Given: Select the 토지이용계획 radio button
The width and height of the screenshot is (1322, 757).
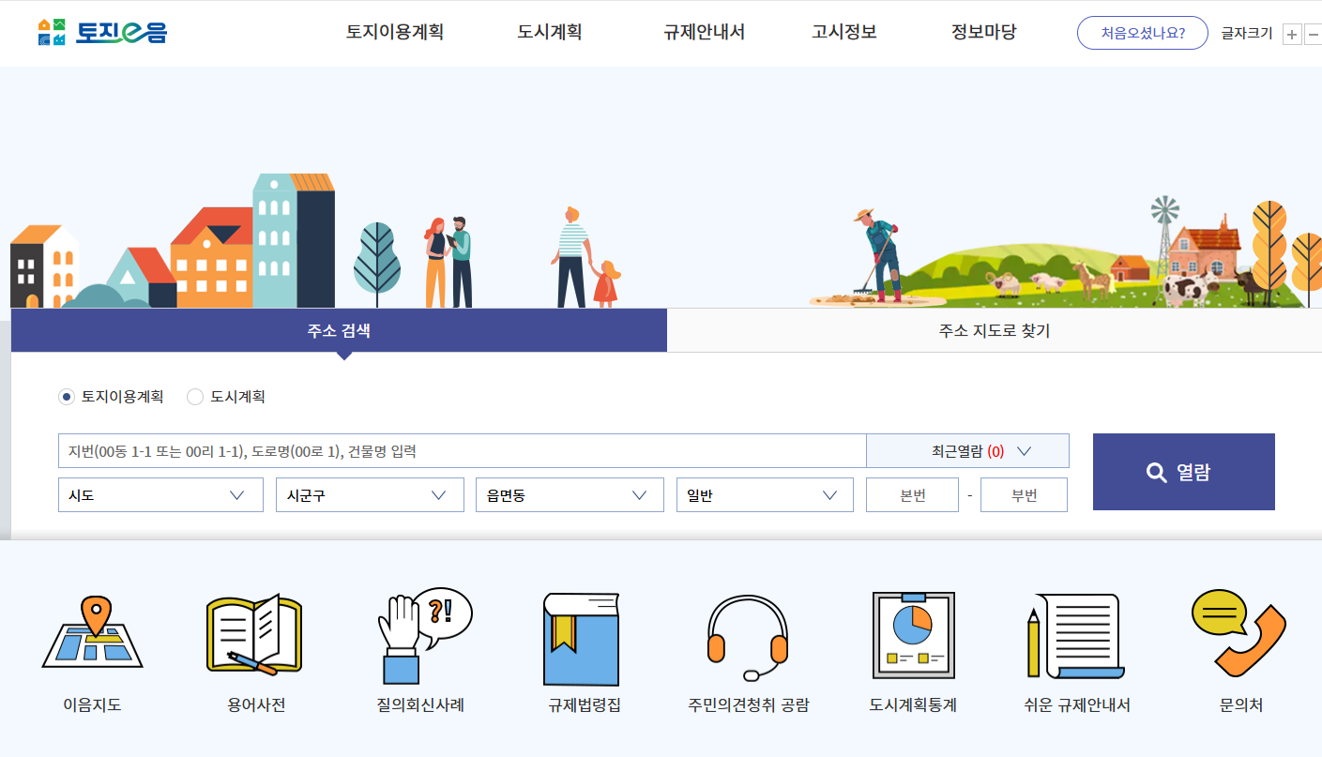Looking at the screenshot, I should click(66, 396).
